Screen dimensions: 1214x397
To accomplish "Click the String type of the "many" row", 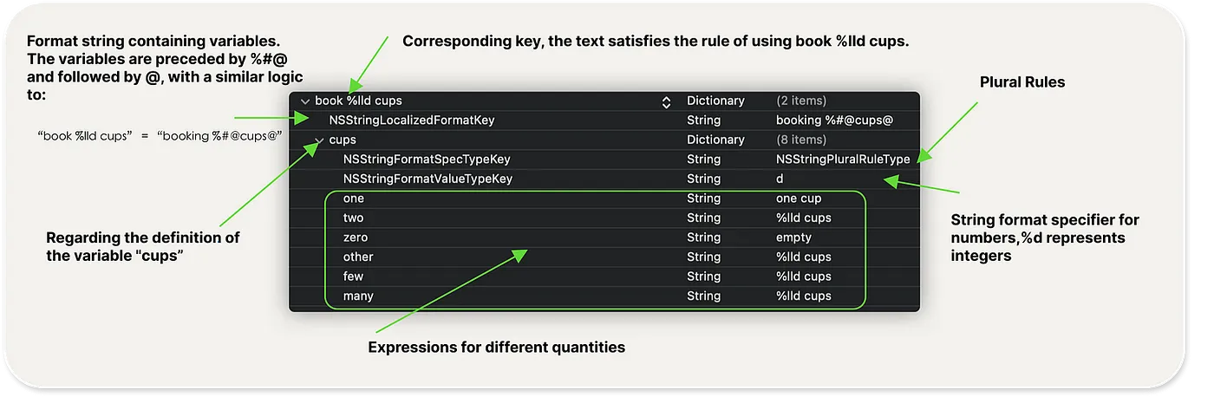I will point(703,296).
